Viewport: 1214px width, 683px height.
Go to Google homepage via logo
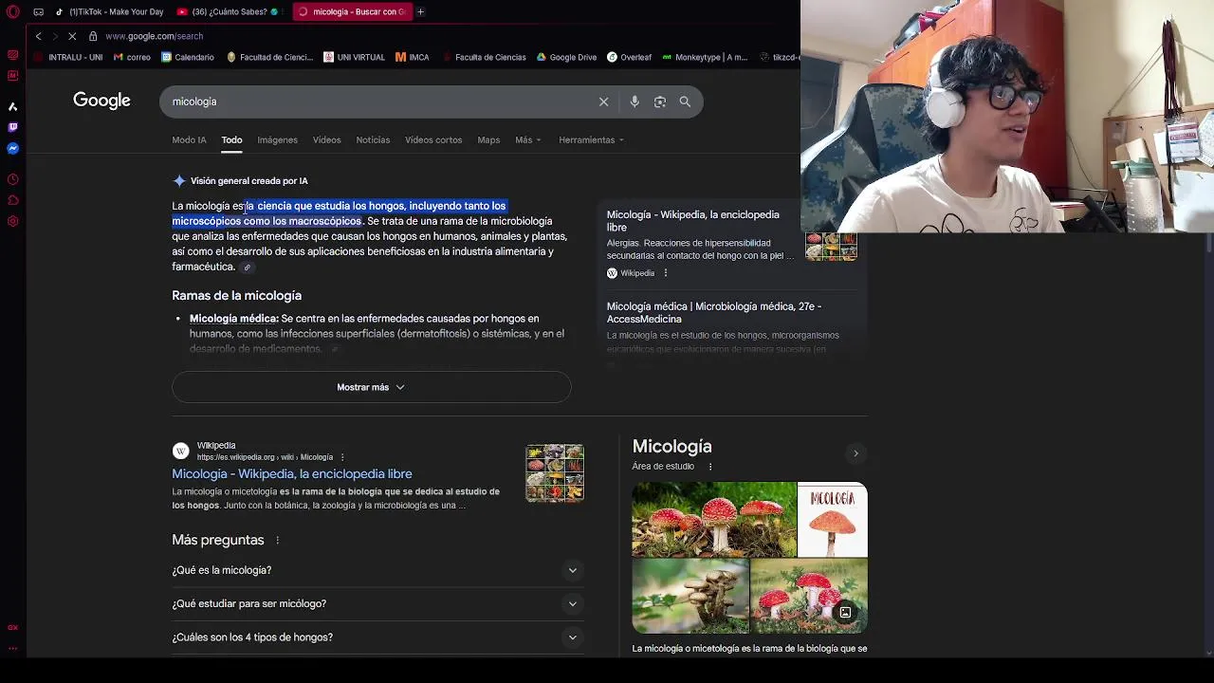(101, 101)
